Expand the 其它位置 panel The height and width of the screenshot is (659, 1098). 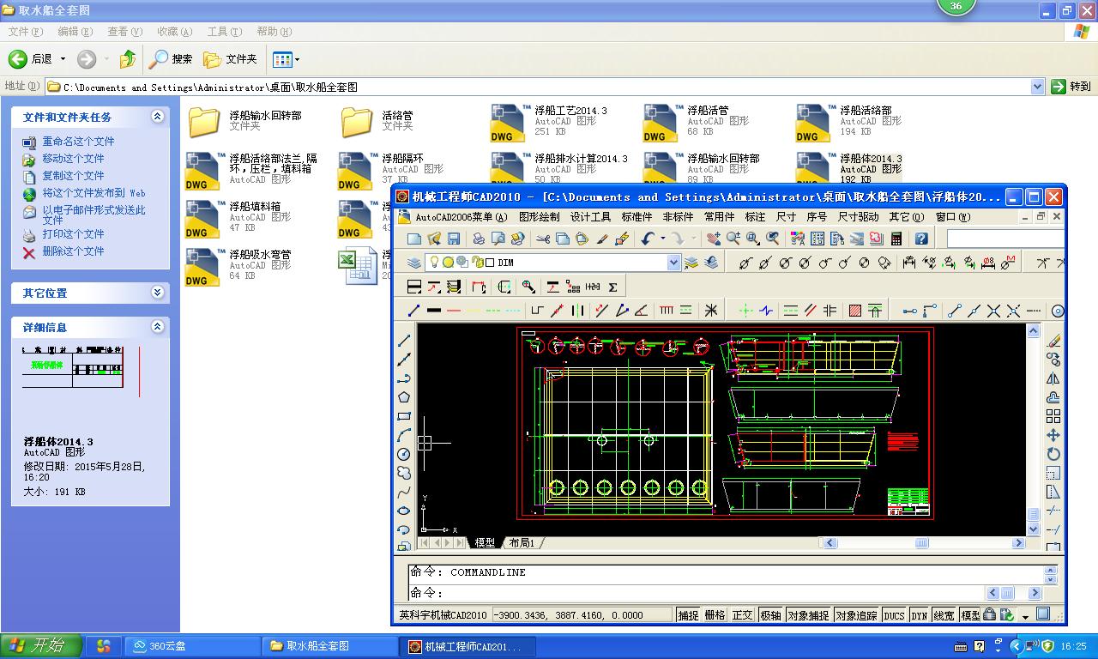(x=157, y=293)
